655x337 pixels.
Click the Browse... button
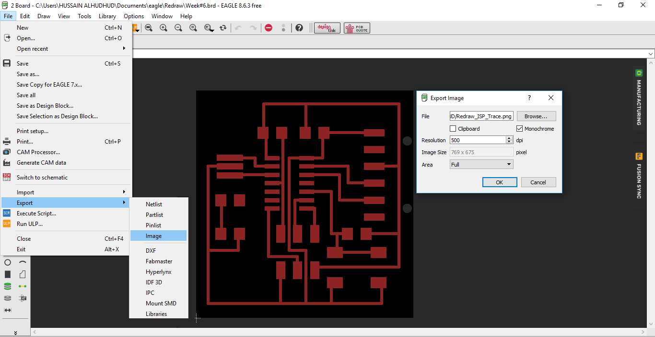pyautogui.click(x=536, y=116)
